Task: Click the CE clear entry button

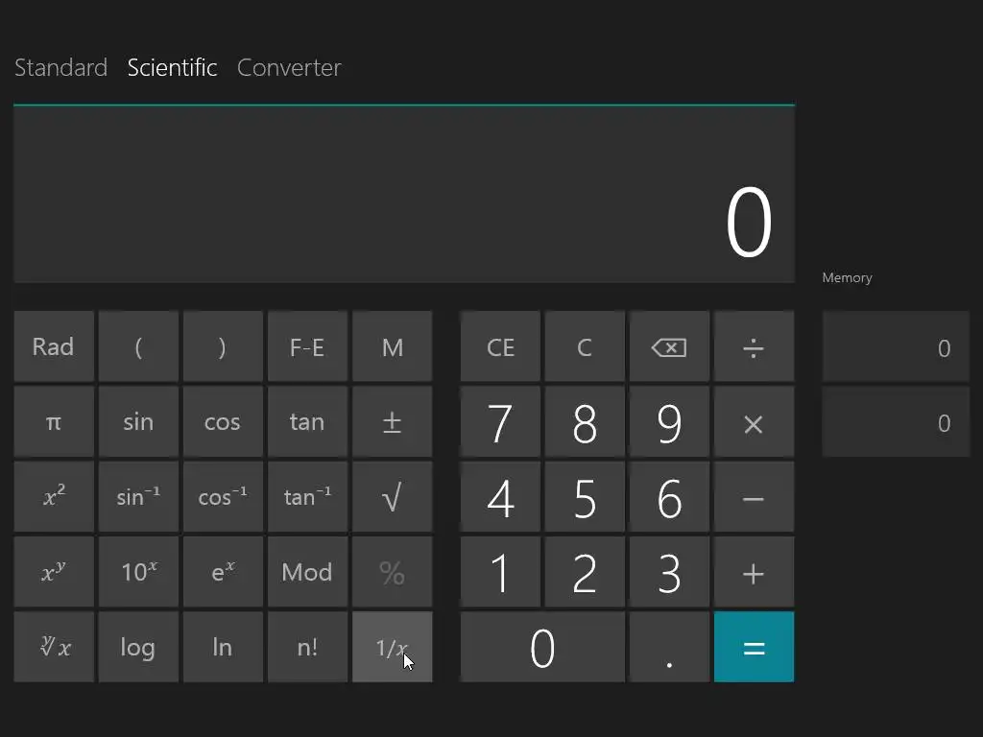Action: tap(500, 346)
